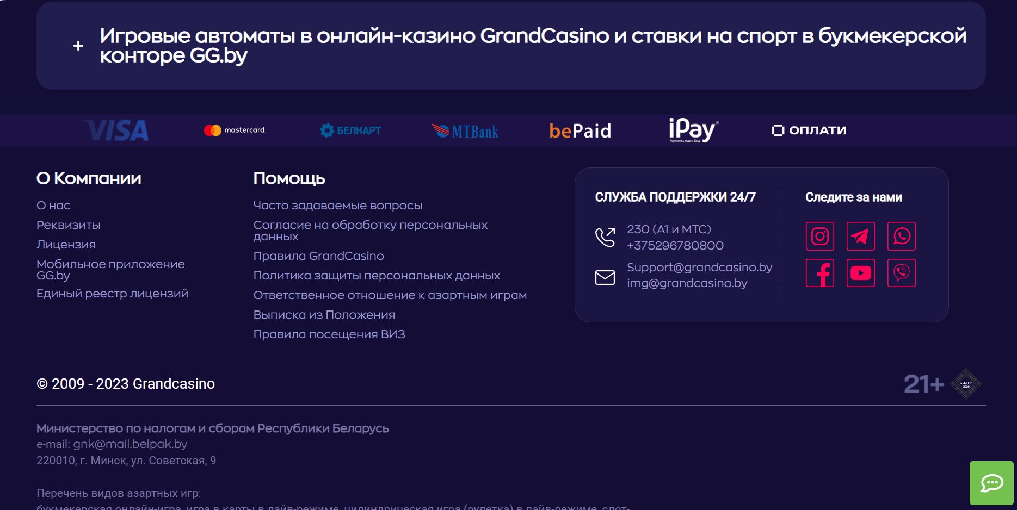Screen dimensions: 1017x510
Task: Click the 'Помощь' section heading
Action: coord(289,178)
